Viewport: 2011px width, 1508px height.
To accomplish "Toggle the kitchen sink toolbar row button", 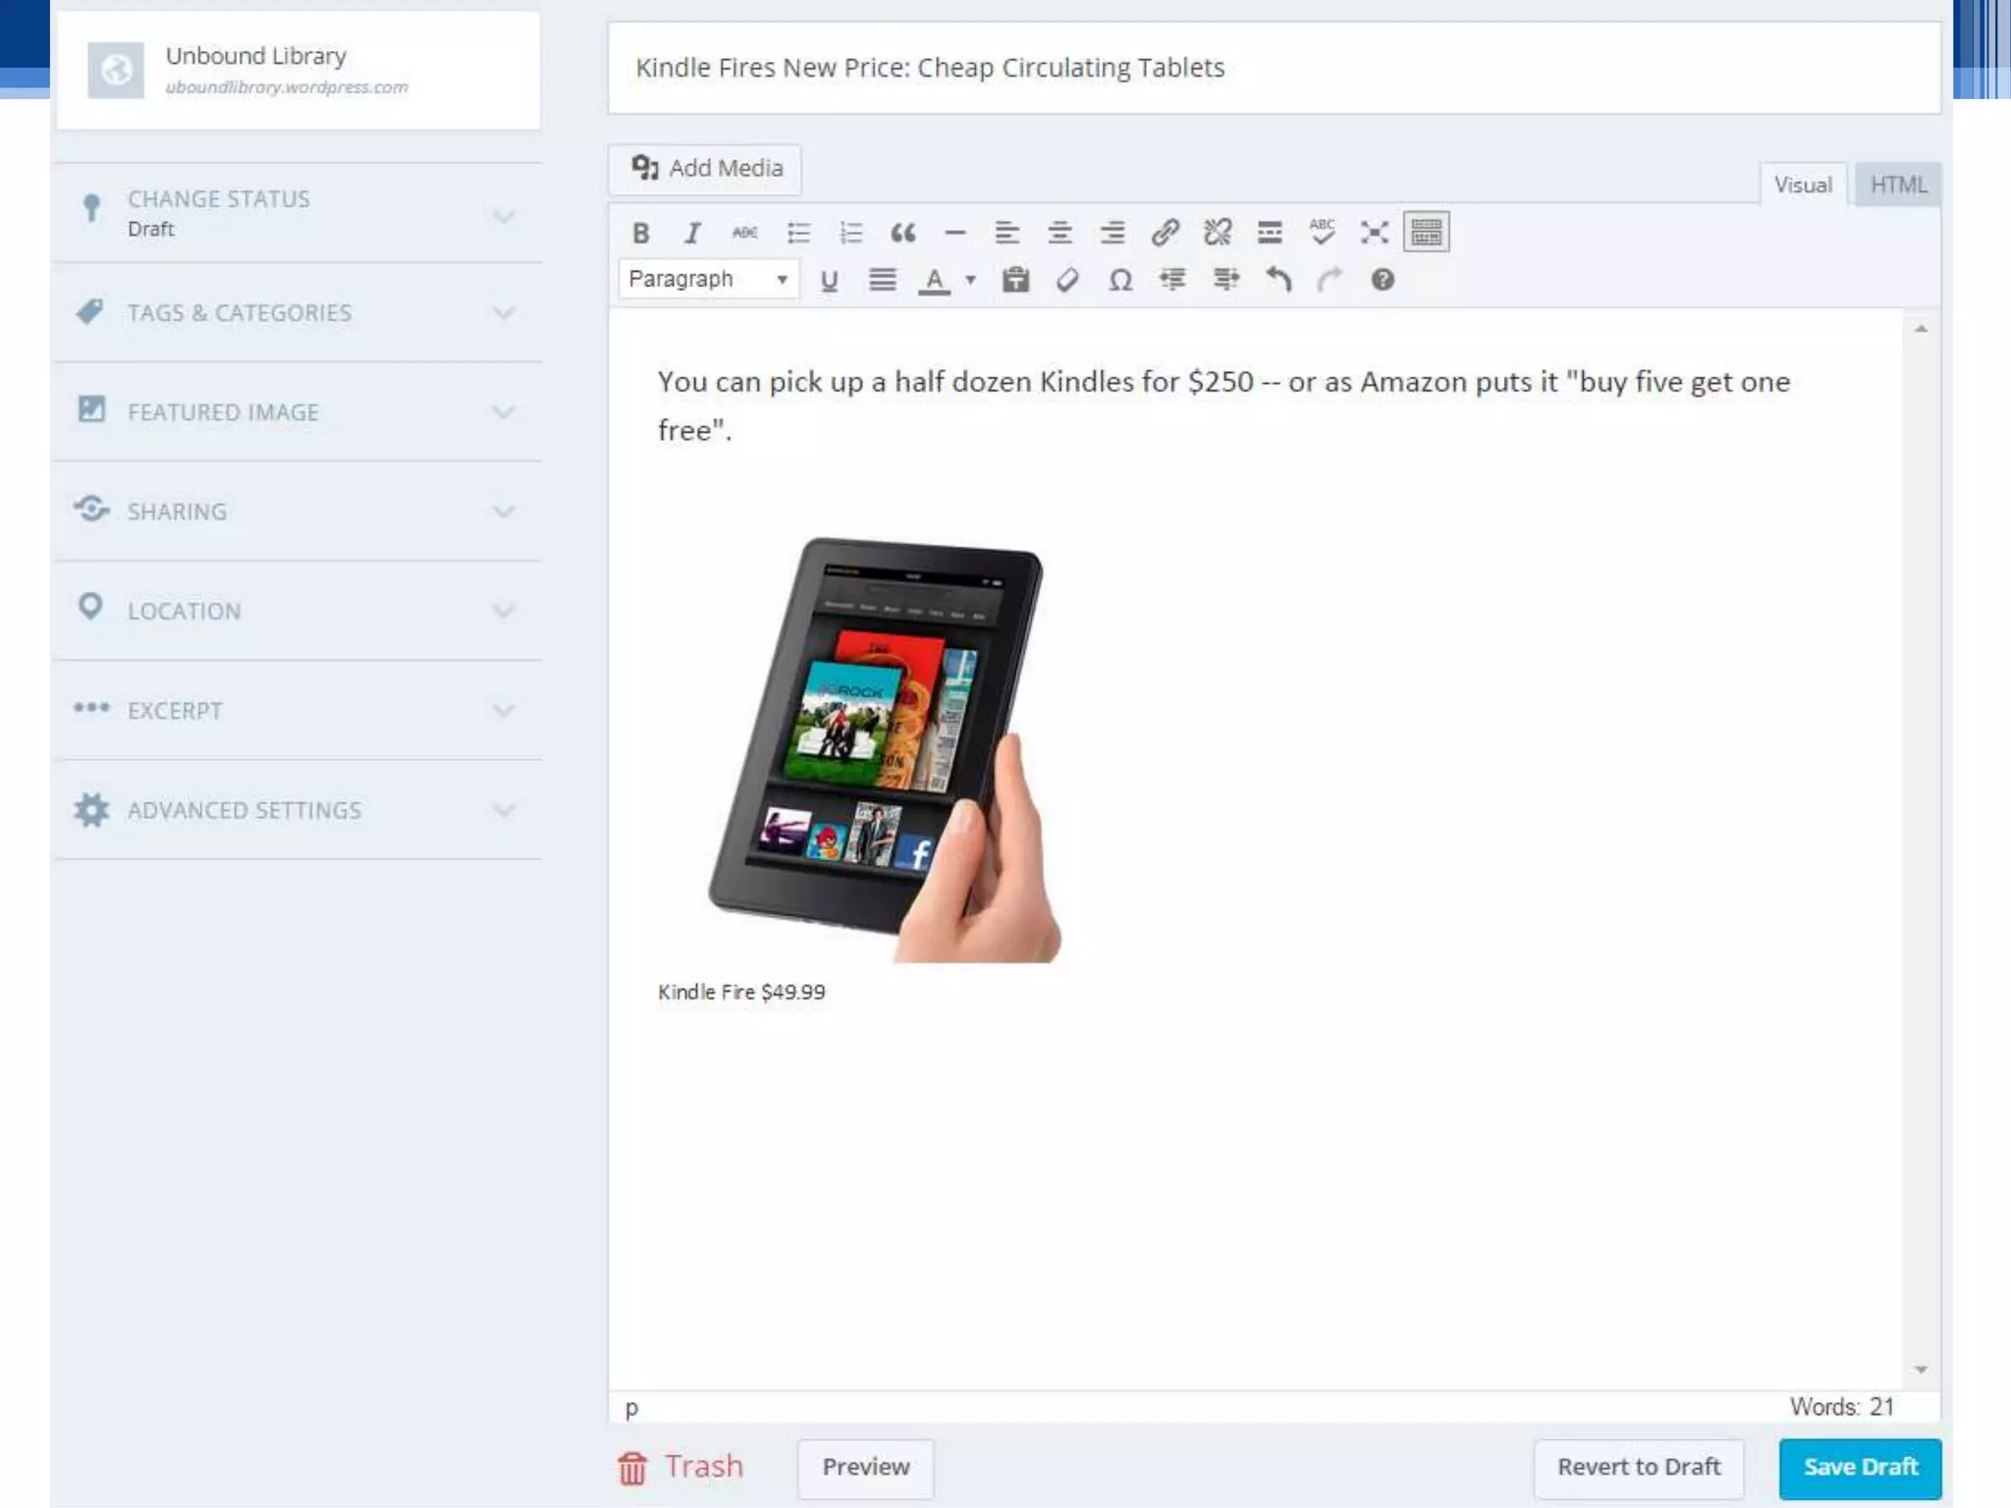I will [x=1426, y=233].
